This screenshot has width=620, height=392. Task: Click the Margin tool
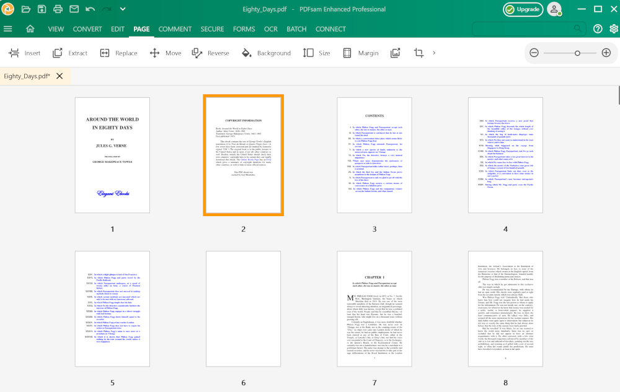point(360,53)
